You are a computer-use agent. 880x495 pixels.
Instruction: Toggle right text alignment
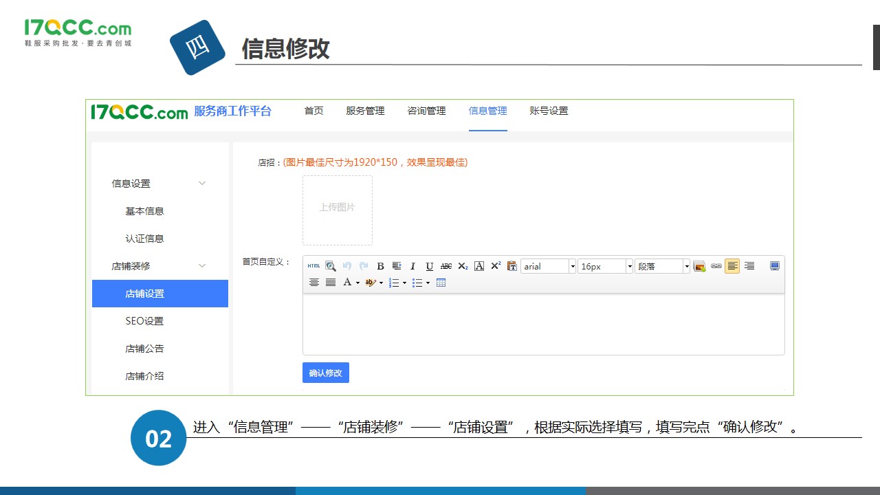pyautogui.click(x=749, y=266)
